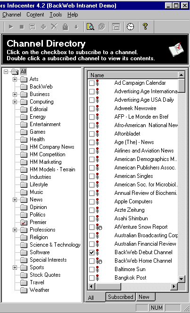Click the grayed-out Play toolbar button
Screen dimensions: 190x313
pyautogui.click(x=11, y=27)
